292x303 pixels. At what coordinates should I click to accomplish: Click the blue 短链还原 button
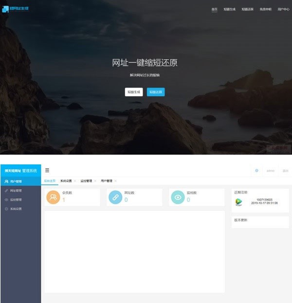pyautogui.click(x=156, y=92)
